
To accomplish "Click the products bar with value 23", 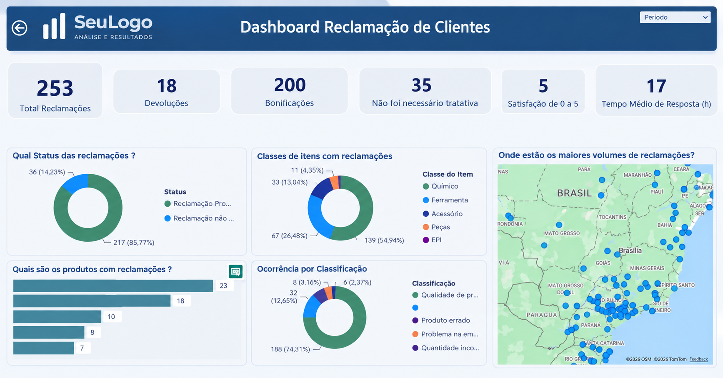I will pyautogui.click(x=113, y=285).
